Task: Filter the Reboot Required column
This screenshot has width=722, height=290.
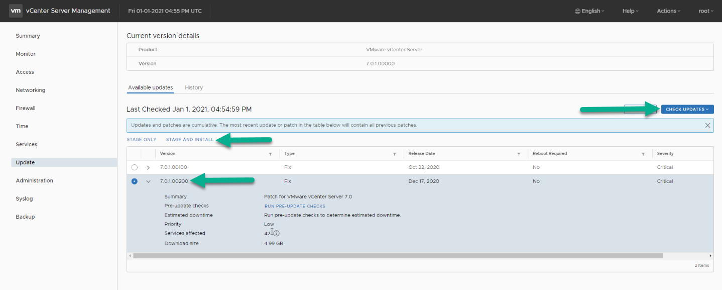Action: 643,154
